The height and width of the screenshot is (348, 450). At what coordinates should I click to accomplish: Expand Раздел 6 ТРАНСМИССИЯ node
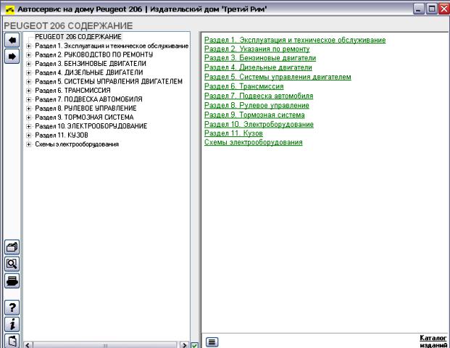(x=29, y=91)
